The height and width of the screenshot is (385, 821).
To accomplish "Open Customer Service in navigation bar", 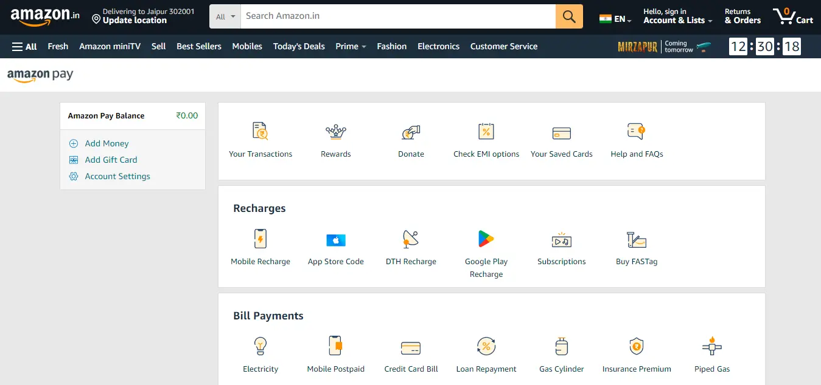I will [504, 46].
